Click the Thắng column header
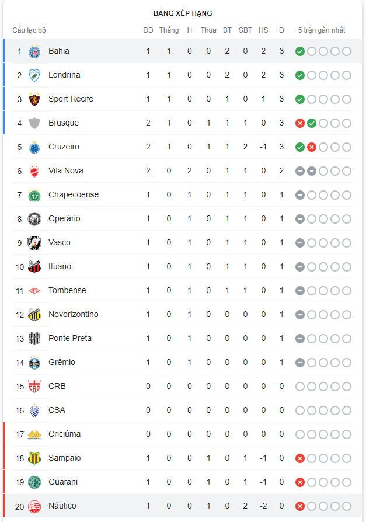The image size is (366, 522). (169, 30)
